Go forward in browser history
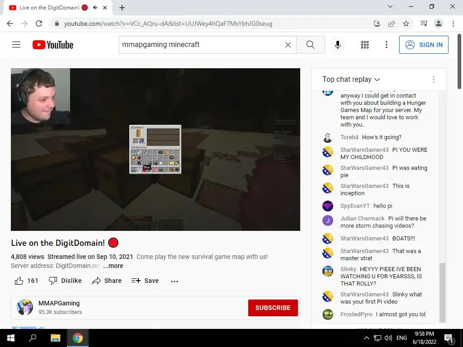The height and width of the screenshot is (347, 463). tap(24, 23)
